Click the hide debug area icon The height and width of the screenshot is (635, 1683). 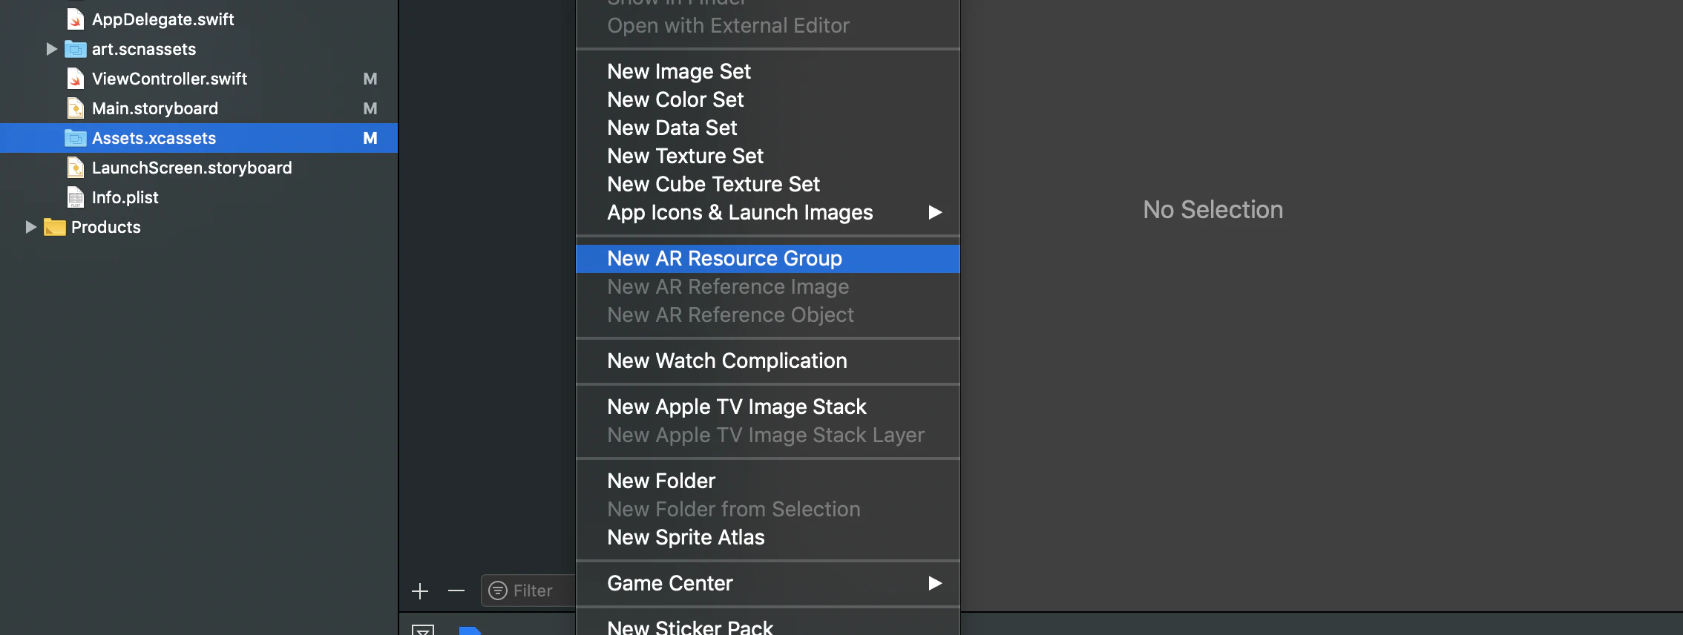(x=423, y=631)
